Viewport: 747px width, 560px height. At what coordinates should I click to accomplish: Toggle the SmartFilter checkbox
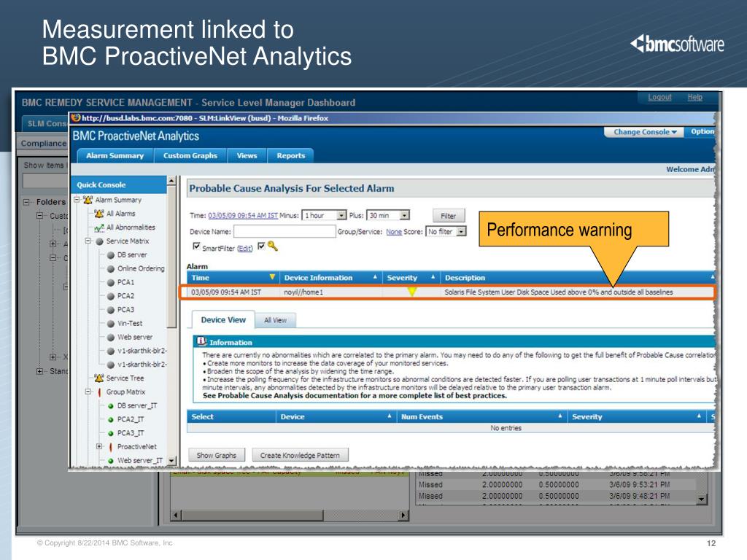pos(196,246)
